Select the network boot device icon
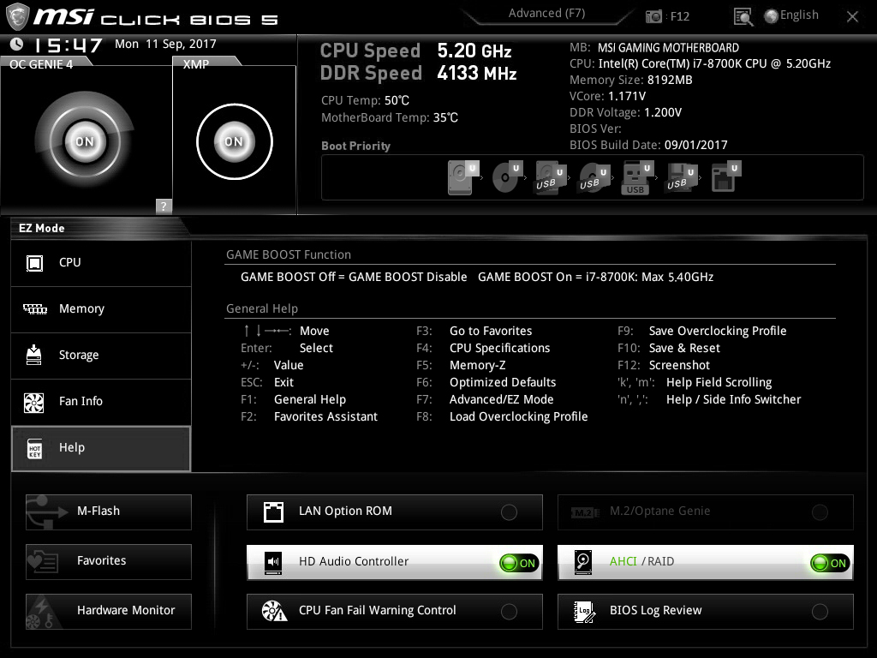The height and width of the screenshot is (658, 877). 725,176
